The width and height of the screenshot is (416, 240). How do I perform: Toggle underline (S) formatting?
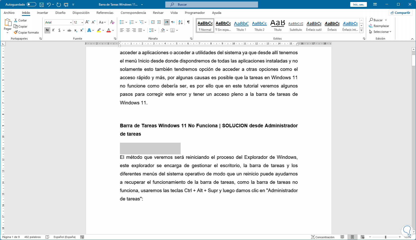[x=60, y=30]
